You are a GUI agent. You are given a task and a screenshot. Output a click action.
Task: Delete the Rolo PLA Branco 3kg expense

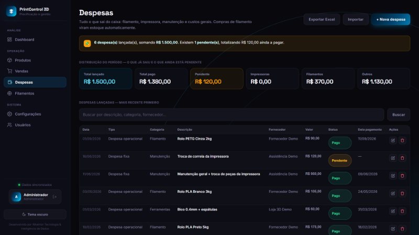[402, 193]
